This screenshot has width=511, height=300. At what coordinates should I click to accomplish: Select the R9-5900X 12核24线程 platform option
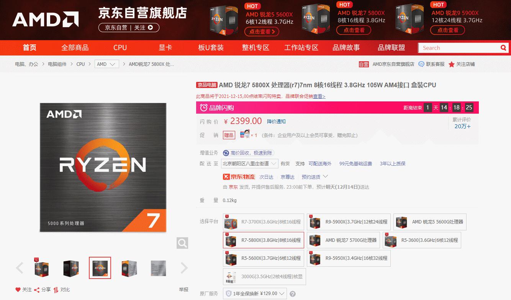(349, 222)
